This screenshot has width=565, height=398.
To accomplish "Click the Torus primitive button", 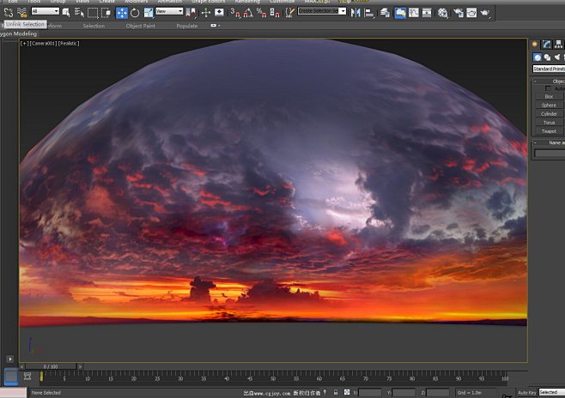I will pyautogui.click(x=550, y=123).
